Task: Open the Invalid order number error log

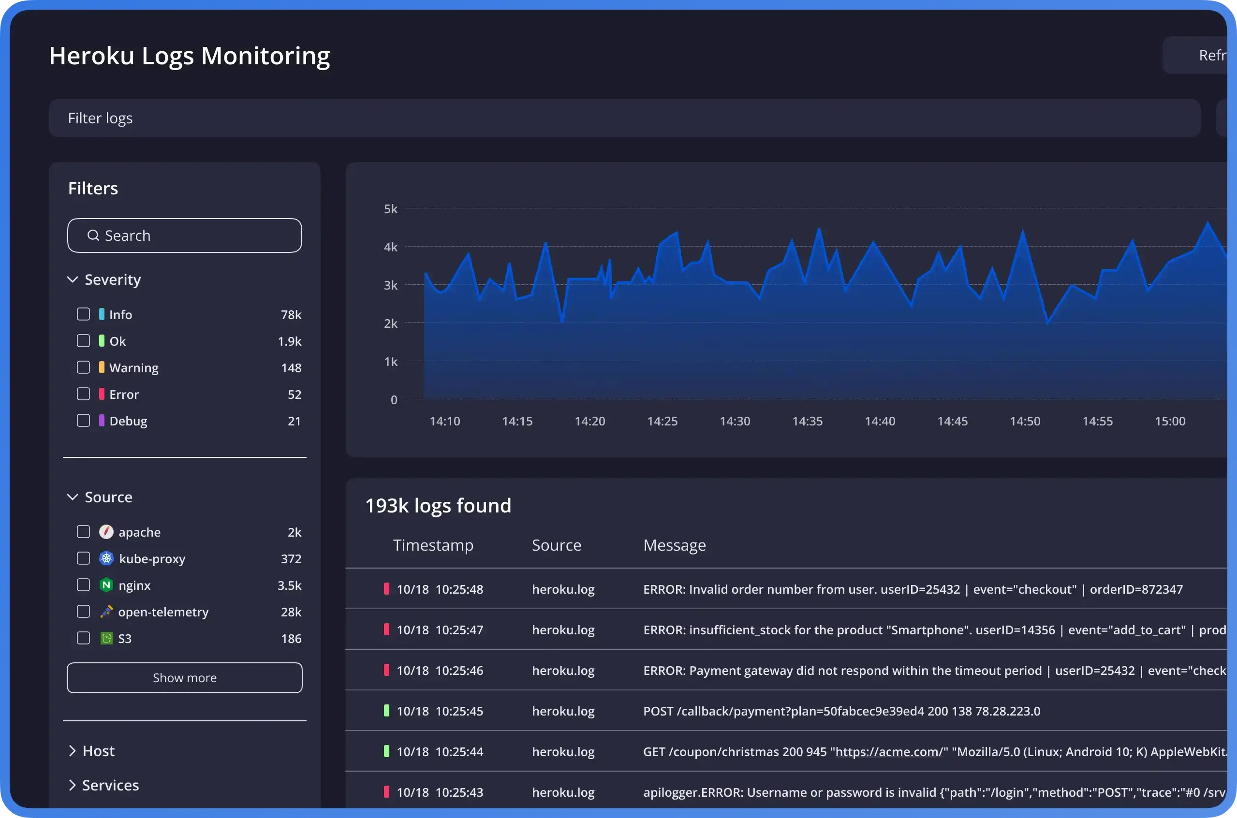Action: point(913,589)
